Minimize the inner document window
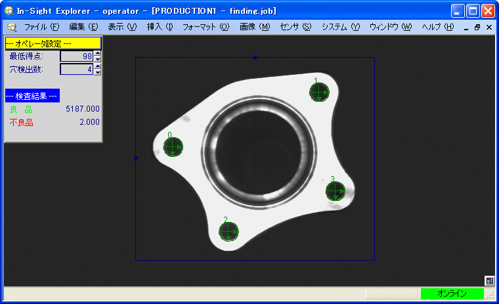Viewport: 499px width, 304px height. click(x=466, y=28)
